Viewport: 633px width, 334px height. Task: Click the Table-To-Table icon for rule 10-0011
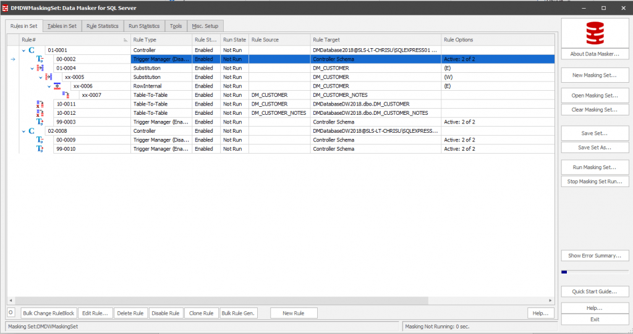(x=40, y=104)
